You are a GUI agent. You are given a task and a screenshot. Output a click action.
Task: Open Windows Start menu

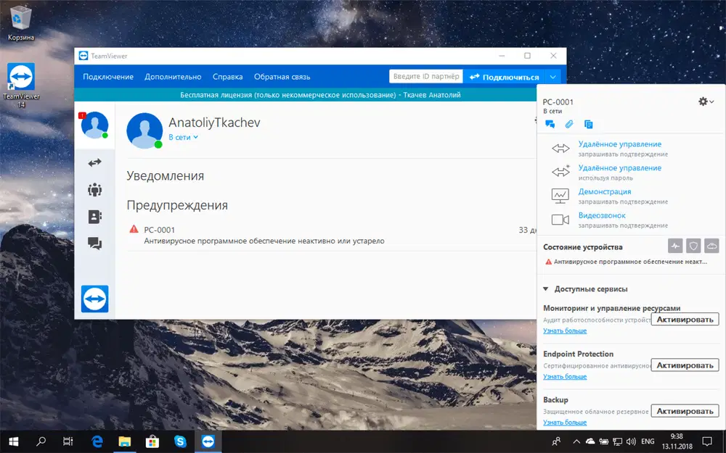coord(13,441)
